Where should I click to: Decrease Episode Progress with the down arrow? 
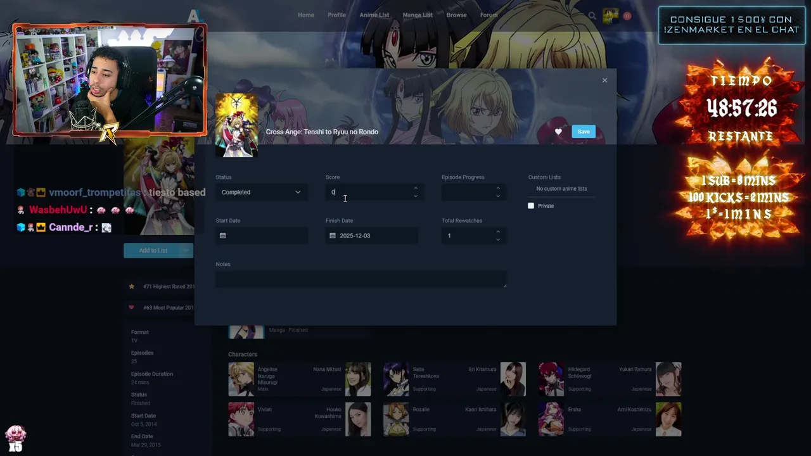tap(498, 196)
